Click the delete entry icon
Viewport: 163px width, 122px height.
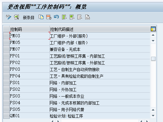pyautogui.click(x=49, y=17)
